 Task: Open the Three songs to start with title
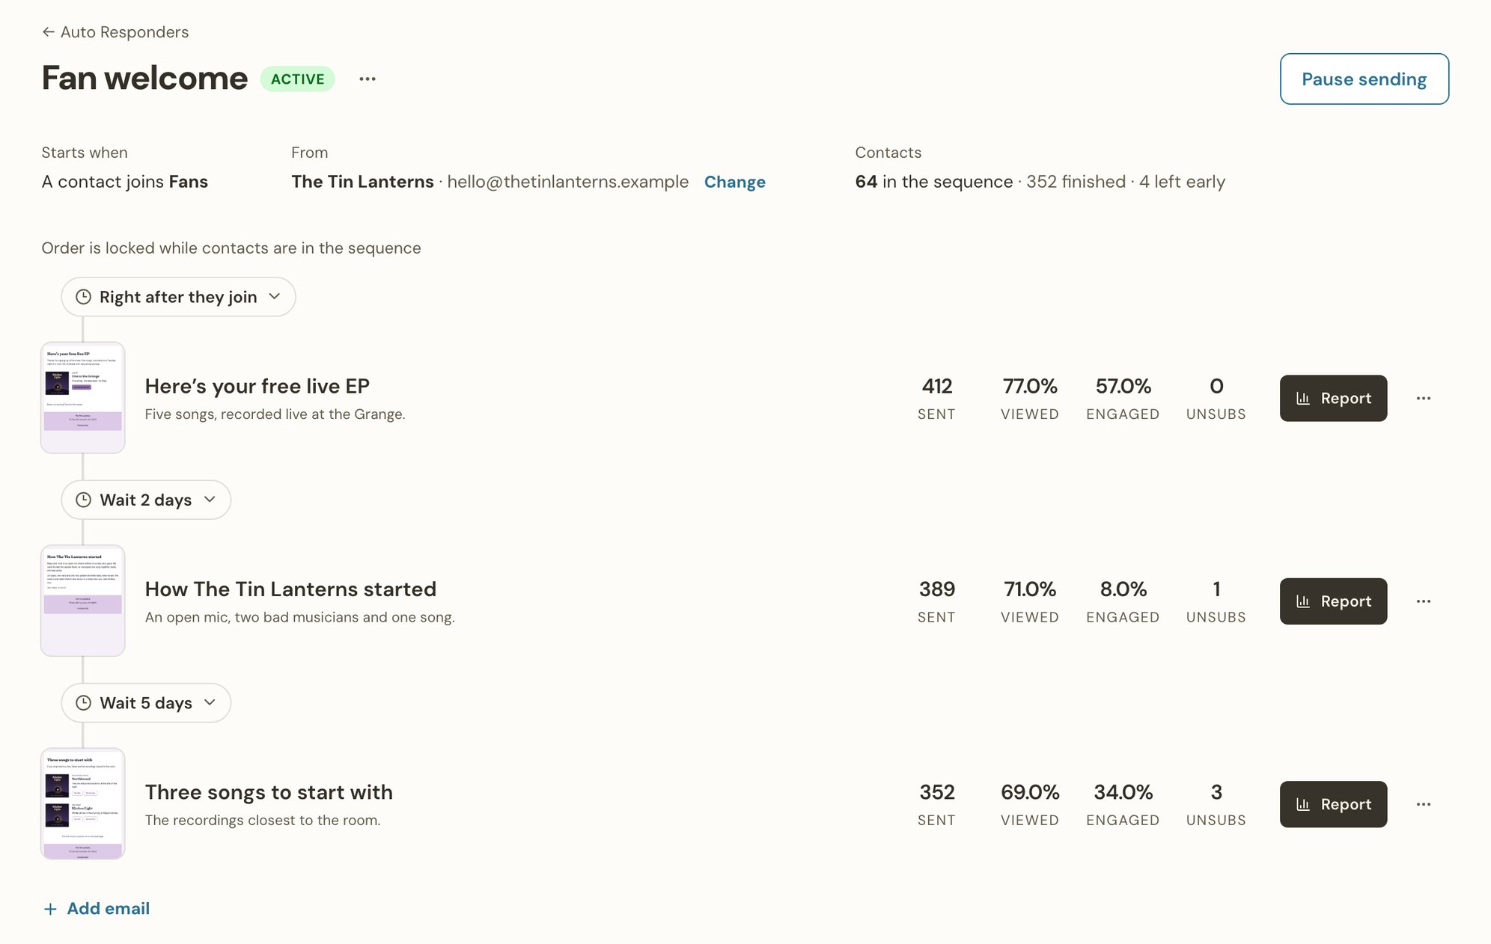pyautogui.click(x=269, y=792)
